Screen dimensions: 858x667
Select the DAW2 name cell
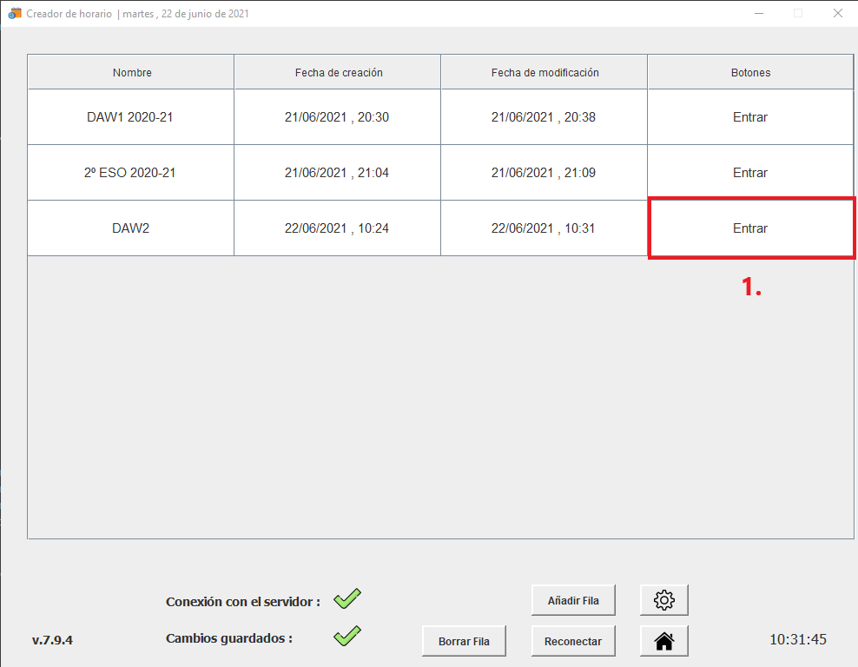point(130,228)
